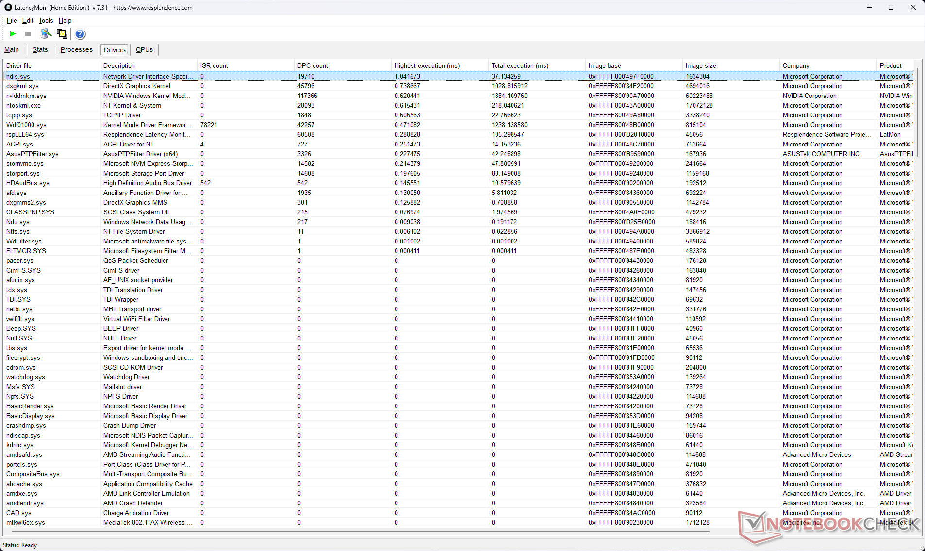
Task: Switch to the Processes tab
Action: coord(76,49)
